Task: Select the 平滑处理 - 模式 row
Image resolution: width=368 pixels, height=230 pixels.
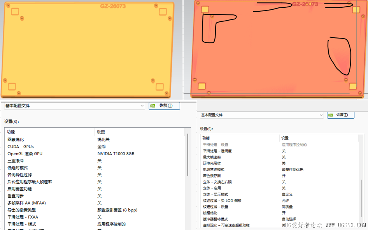Action: click(x=95, y=224)
